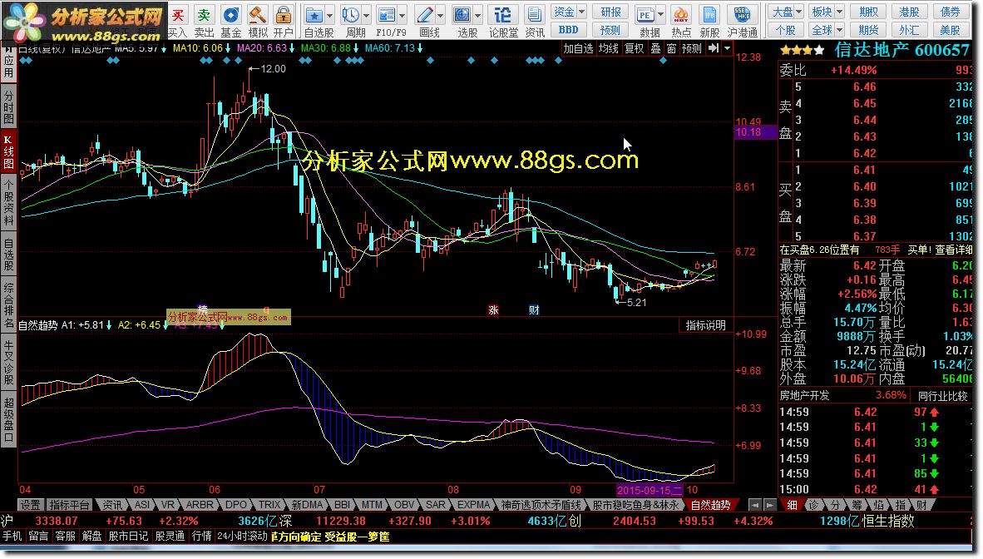Open the 沪港通 SSE-HKE icon

click(x=743, y=15)
